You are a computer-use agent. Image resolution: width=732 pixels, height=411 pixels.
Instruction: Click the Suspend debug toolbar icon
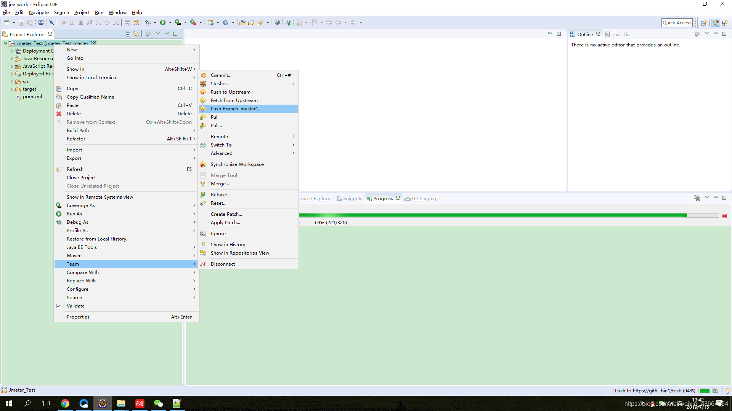point(72,22)
